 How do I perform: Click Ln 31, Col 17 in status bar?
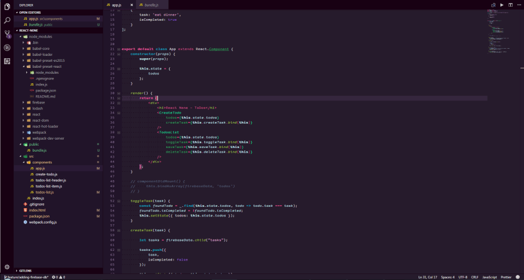tap(428, 278)
